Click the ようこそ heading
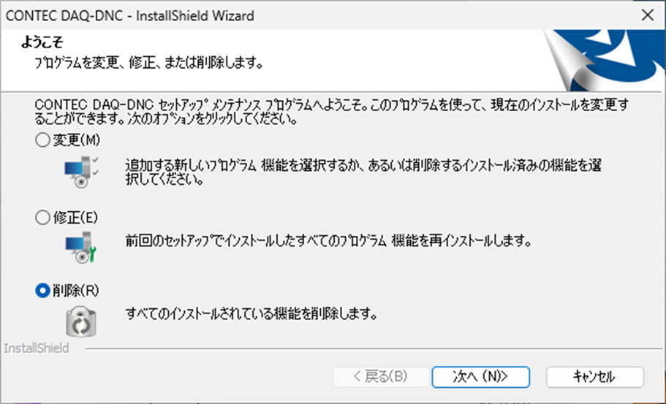The height and width of the screenshot is (404, 666). point(42,42)
